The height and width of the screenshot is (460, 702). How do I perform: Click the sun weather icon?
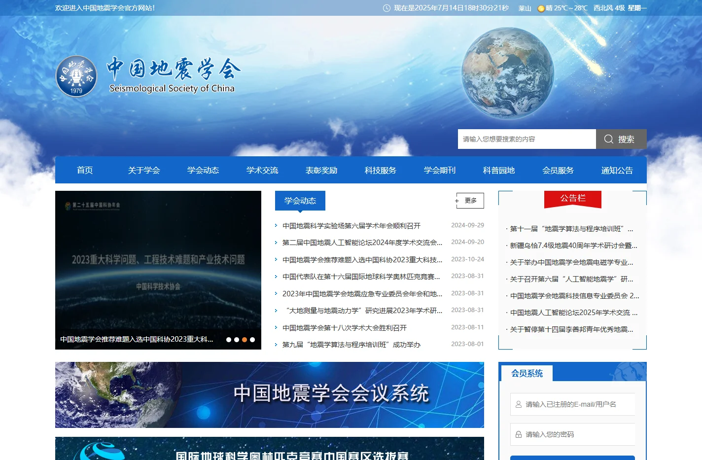click(x=541, y=8)
